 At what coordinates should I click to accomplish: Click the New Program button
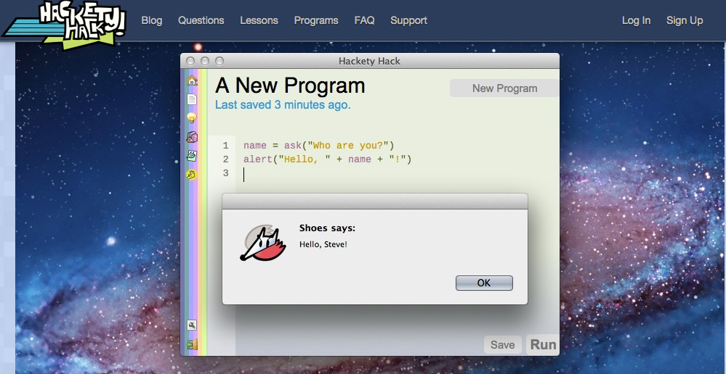504,88
